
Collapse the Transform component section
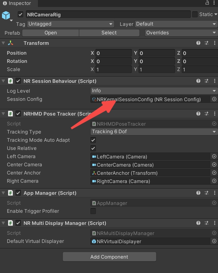(x=3, y=43)
